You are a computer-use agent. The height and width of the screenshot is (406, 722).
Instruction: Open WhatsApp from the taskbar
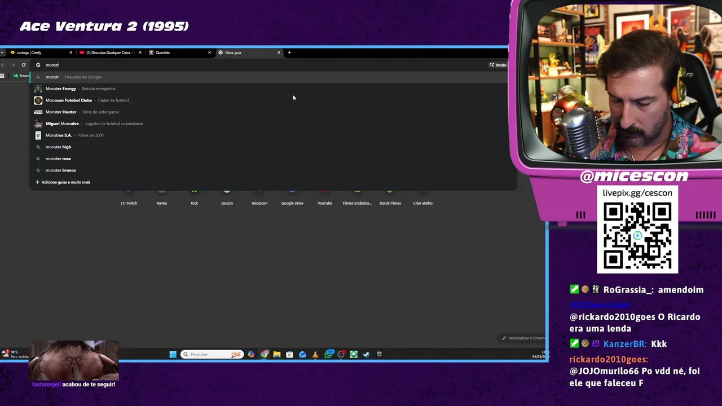point(328,354)
